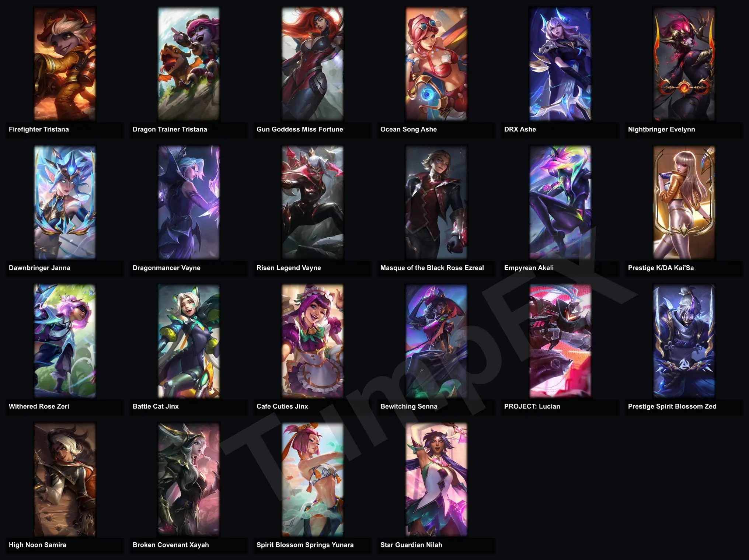The image size is (749, 560).
Task: Choose the Bewitching Senna thumbnail
Action: pos(436,341)
